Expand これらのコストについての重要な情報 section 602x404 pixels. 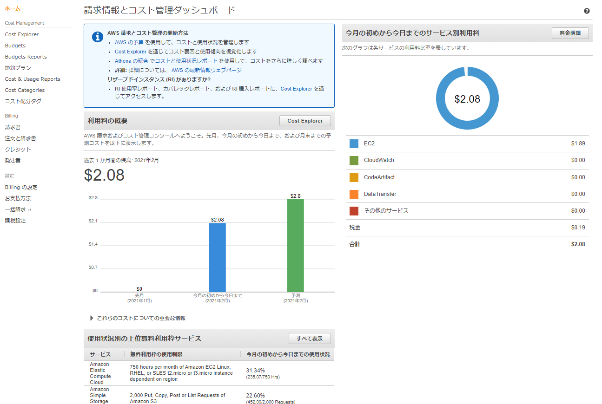coord(138,318)
